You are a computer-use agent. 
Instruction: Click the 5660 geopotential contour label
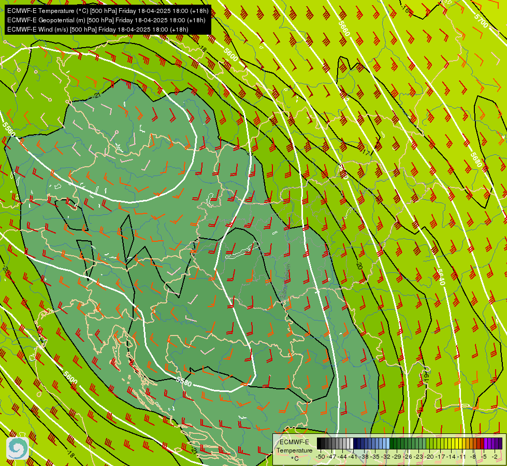(344, 29)
